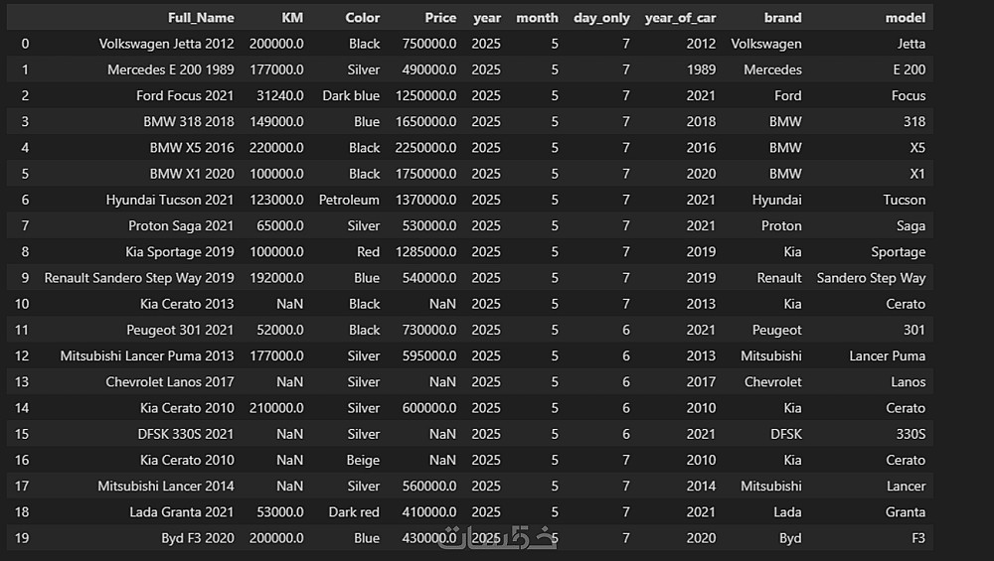This screenshot has width=994, height=561.
Task: Click the Color column header
Action: tap(362, 18)
